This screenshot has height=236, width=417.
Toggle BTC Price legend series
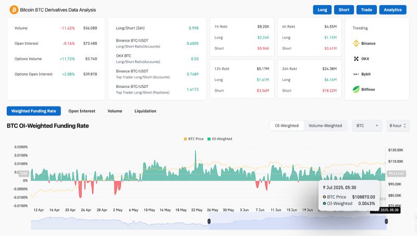click(x=194, y=139)
